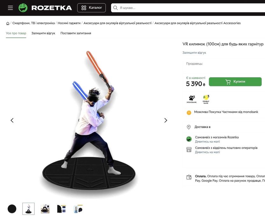Go to home via breadcrumb house icon
This screenshot has height=222, width=265.
(8, 23)
